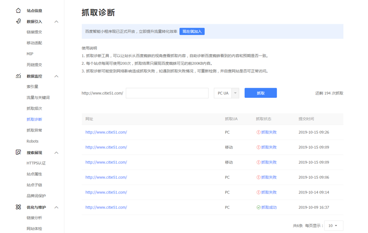Click the 数据监控 chart icon

click(x=18, y=76)
